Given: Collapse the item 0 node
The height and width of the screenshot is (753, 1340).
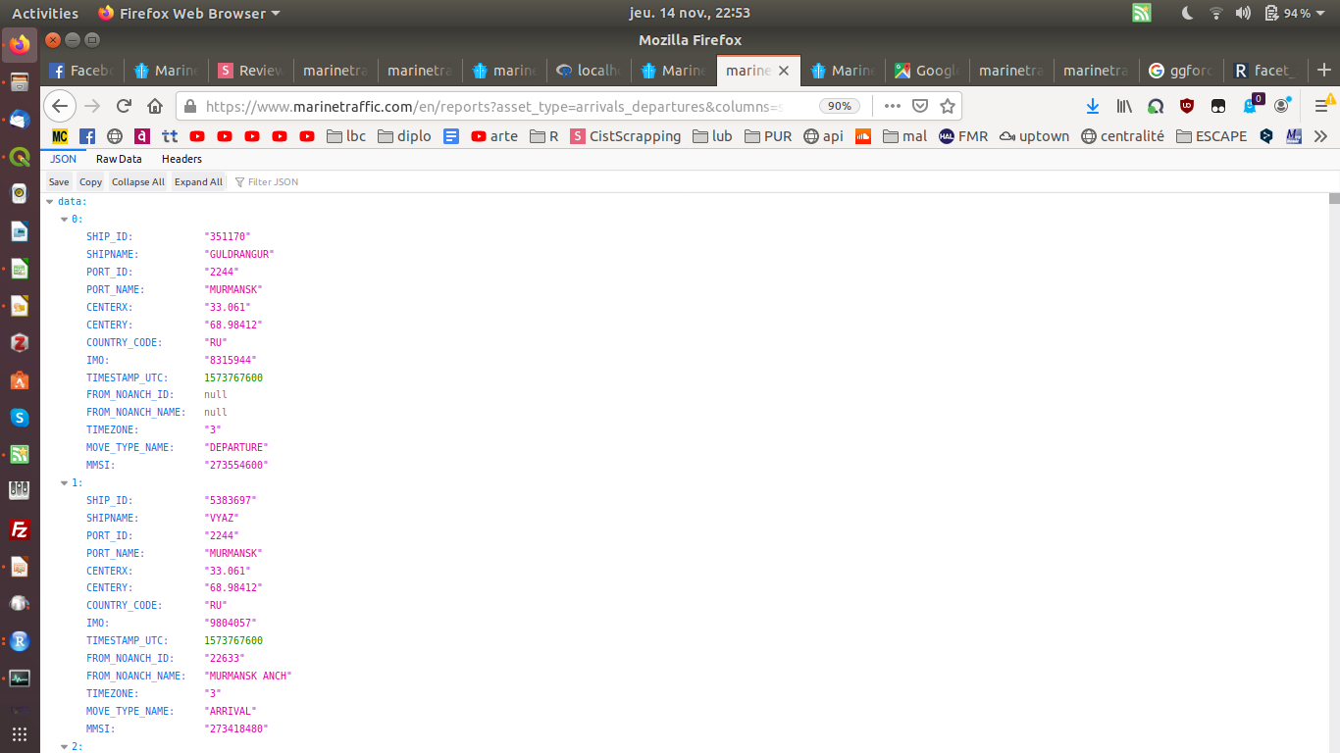Looking at the screenshot, I should [x=65, y=219].
